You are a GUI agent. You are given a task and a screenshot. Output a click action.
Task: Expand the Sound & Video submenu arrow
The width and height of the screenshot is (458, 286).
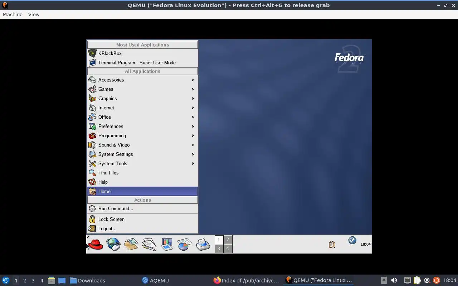click(x=193, y=145)
